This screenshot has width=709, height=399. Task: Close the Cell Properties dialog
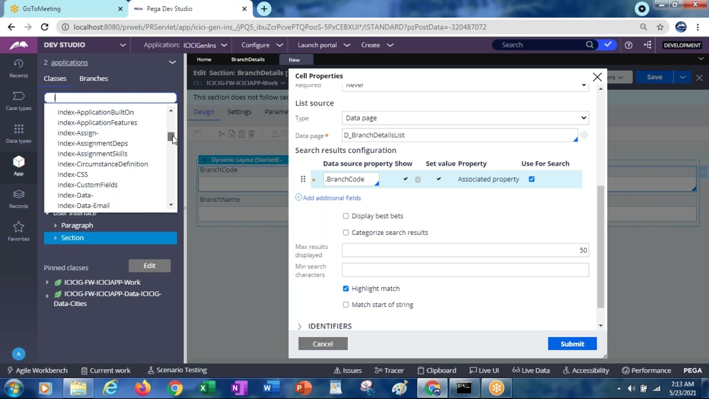click(597, 77)
